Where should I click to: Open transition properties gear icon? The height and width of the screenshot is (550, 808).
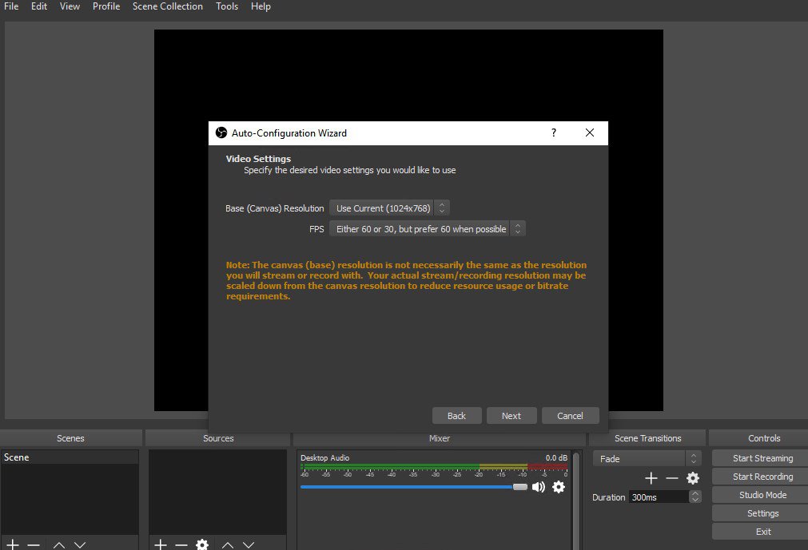pyautogui.click(x=692, y=478)
